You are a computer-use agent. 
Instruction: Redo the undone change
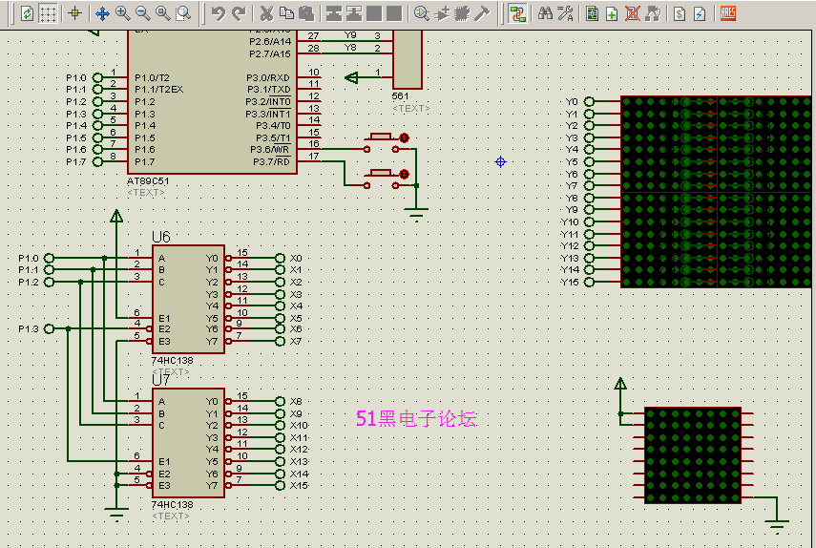pyautogui.click(x=239, y=13)
